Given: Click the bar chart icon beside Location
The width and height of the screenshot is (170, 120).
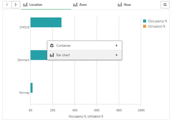Looking at the screenshot, I should (25, 5).
